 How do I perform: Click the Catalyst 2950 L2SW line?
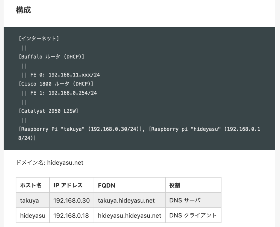(48, 111)
